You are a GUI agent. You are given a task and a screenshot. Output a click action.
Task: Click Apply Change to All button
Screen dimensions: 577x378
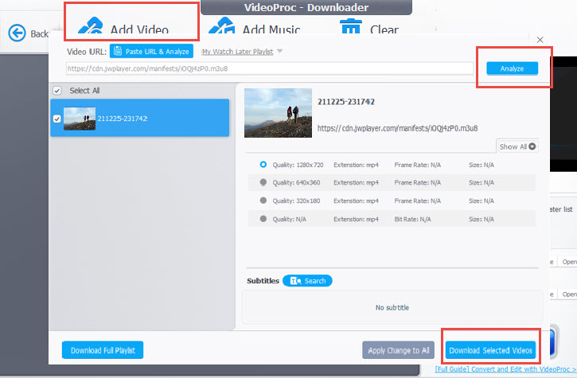398,350
